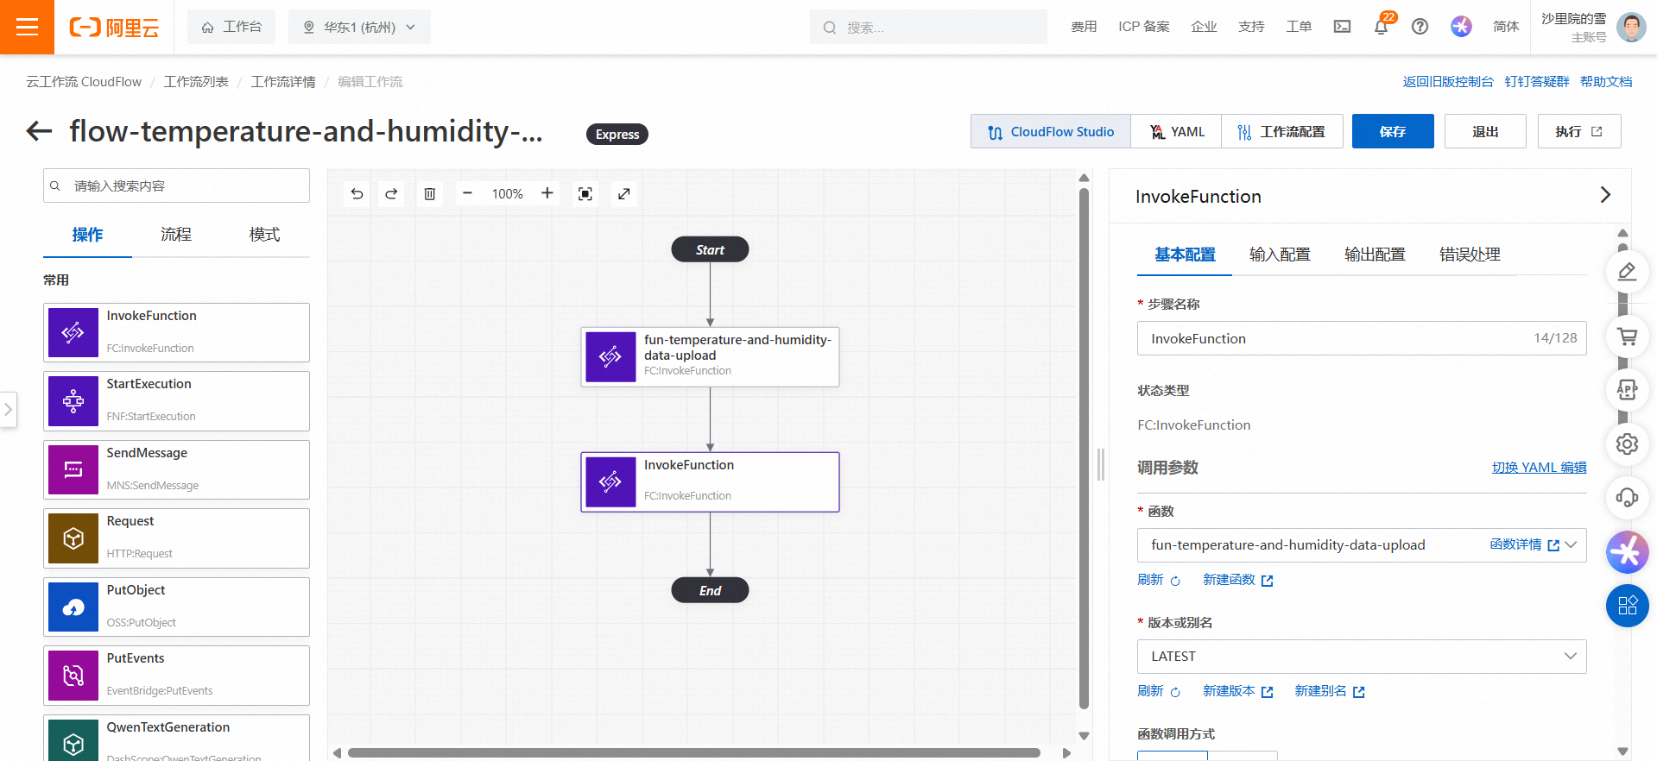Select the End node on the canvas
1657x761 pixels.
[710, 590]
